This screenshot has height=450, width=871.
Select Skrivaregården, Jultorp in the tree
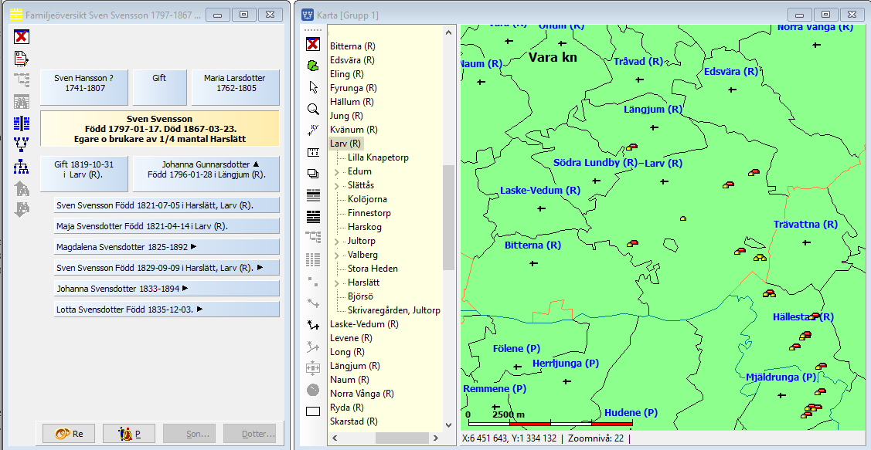pyautogui.click(x=394, y=311)
